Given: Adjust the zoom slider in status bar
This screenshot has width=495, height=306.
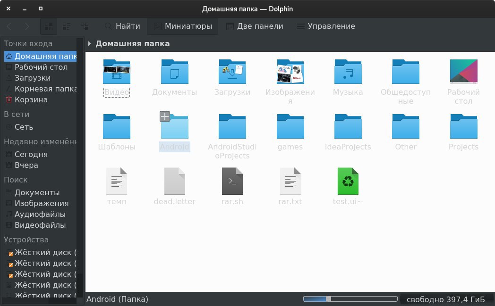Looking at the screenshot, I should pos(350,299).
